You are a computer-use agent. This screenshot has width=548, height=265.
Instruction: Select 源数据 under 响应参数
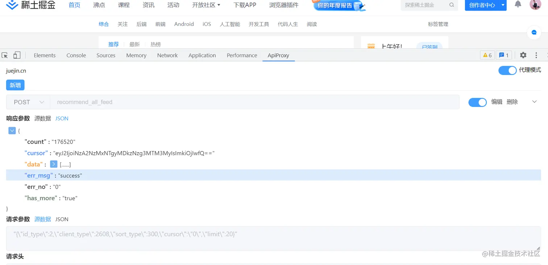coord(42,118)
